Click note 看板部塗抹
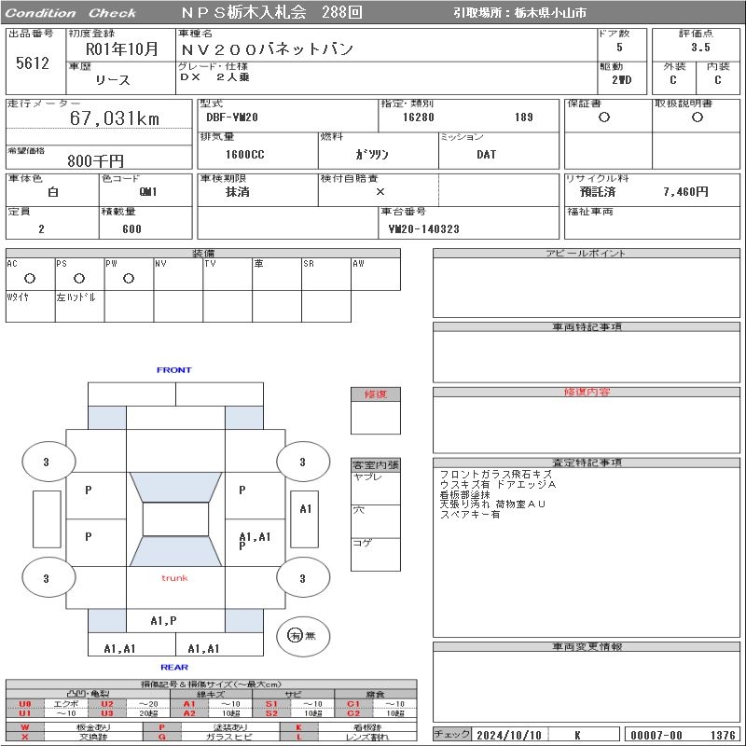The width and height of the screenshot is (746, 746). (464, 494)
